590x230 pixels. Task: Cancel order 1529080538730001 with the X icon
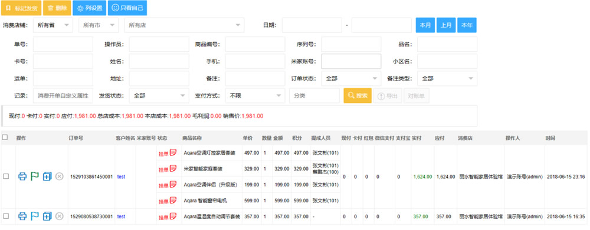coord(59,216)
